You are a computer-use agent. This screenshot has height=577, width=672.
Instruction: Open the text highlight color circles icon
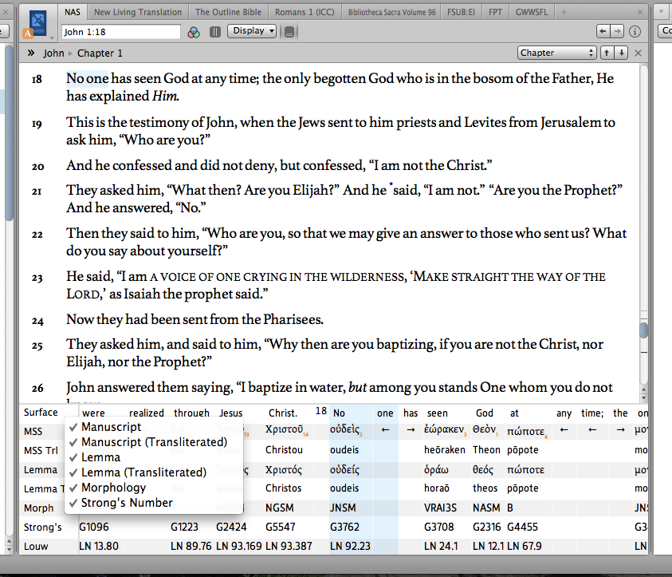[x=194, y=32]
